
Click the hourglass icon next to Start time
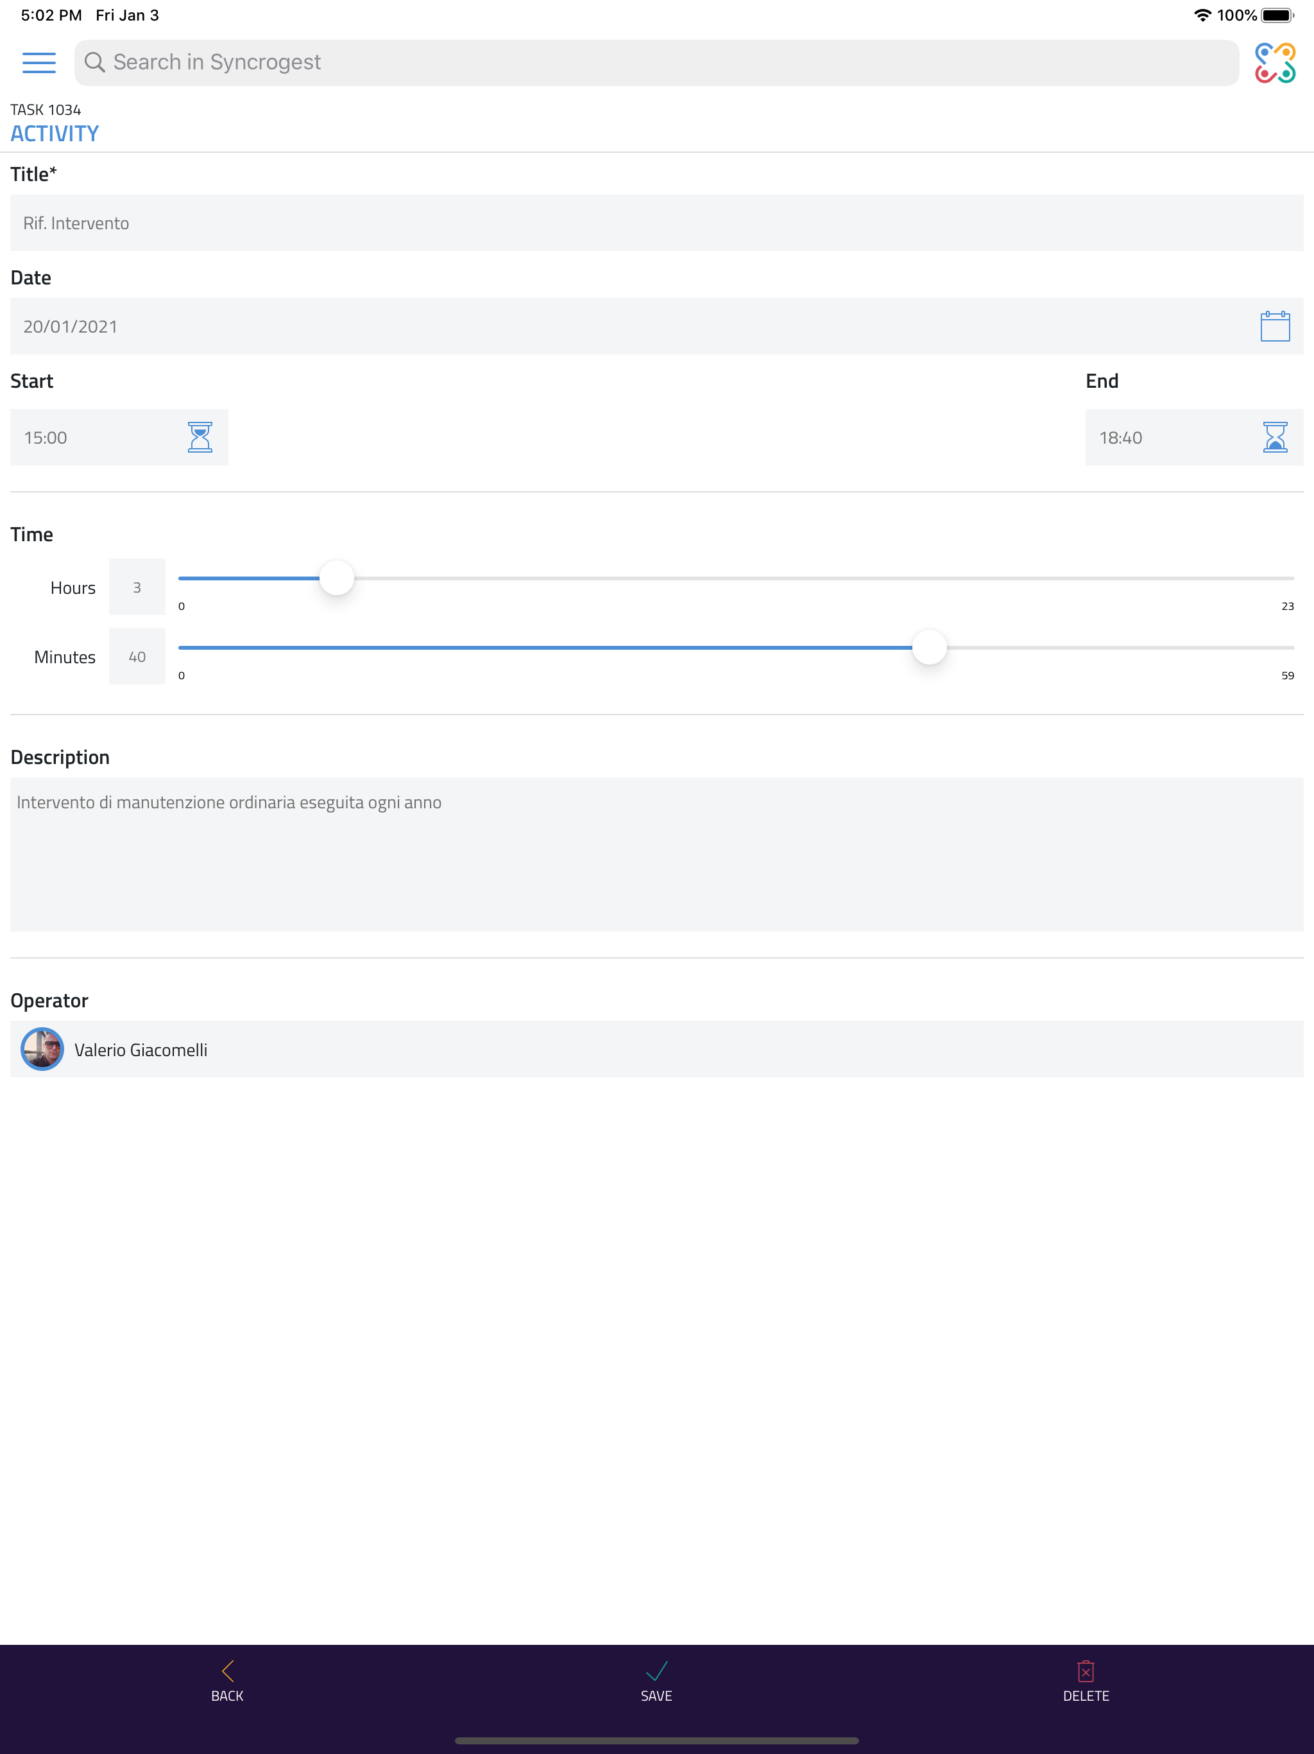pyautogui.click(x=201, y=437)
